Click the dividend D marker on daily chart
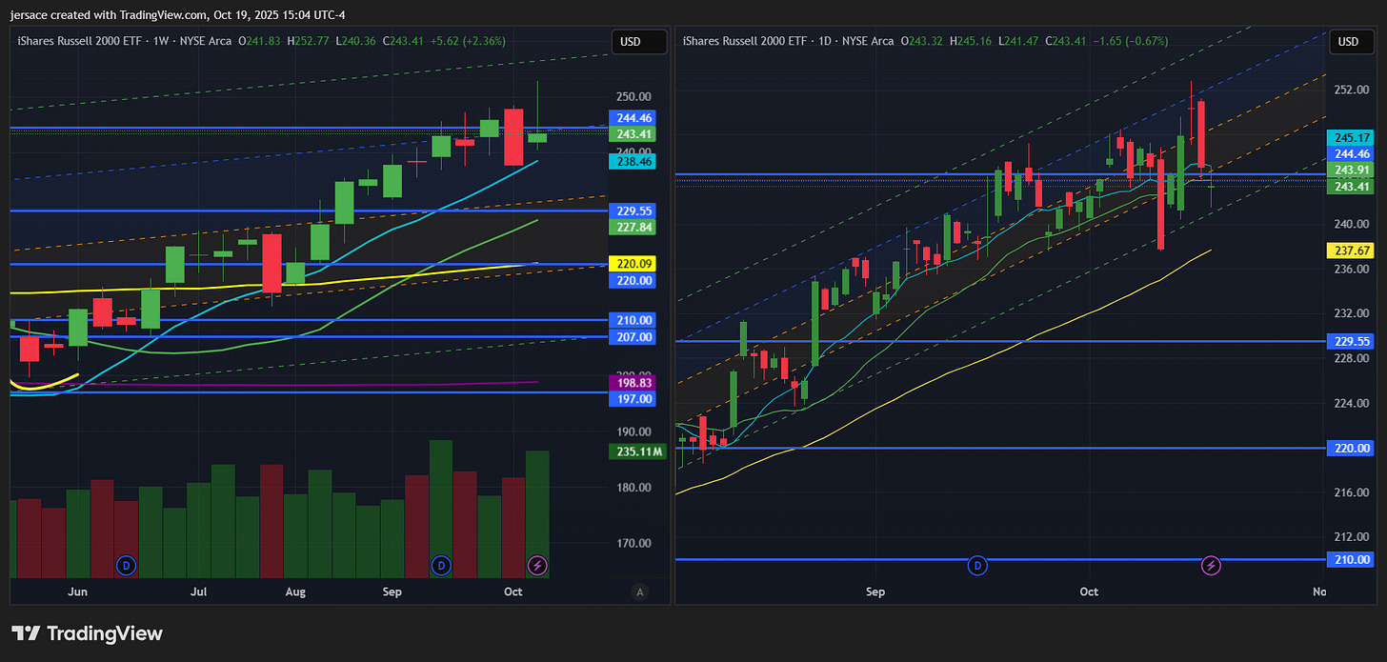1387x662 pixels. (x=977, y=566)
